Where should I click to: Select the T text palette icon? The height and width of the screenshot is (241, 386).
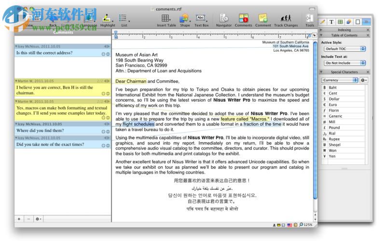pos(331,22)
